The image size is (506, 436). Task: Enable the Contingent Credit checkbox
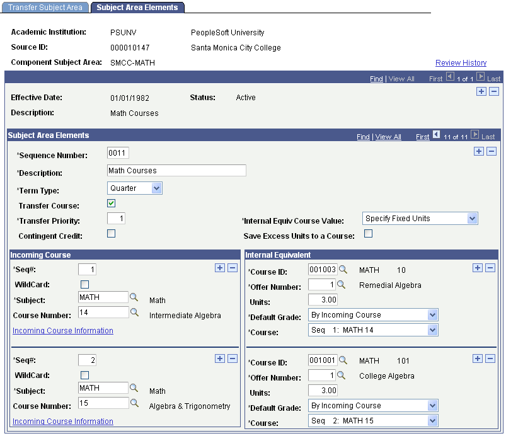coord(111,234)
